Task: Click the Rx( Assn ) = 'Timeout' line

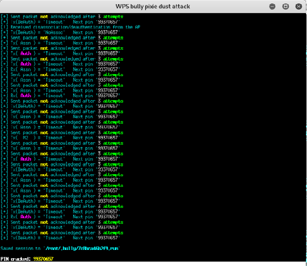Action: pyautogui.click(x=60, y=69)
